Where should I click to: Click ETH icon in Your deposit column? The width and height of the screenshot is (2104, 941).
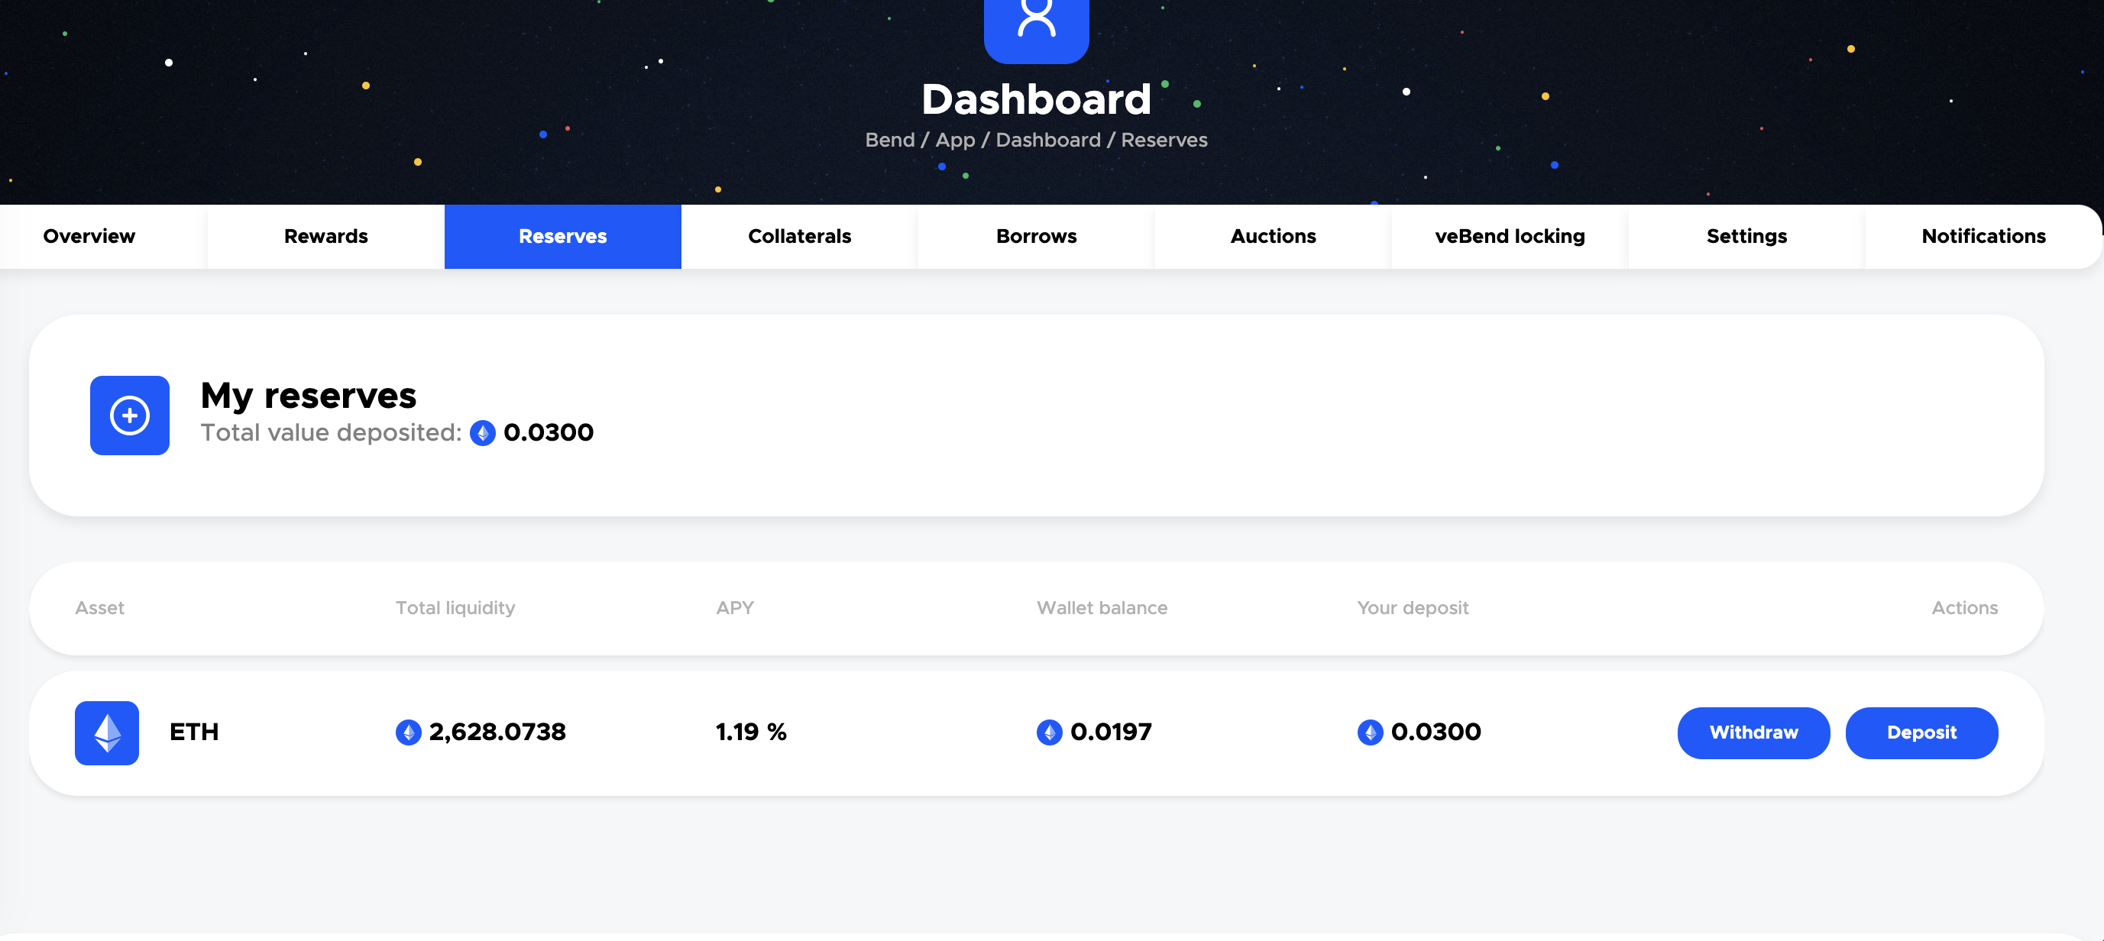coord(1370,732)
